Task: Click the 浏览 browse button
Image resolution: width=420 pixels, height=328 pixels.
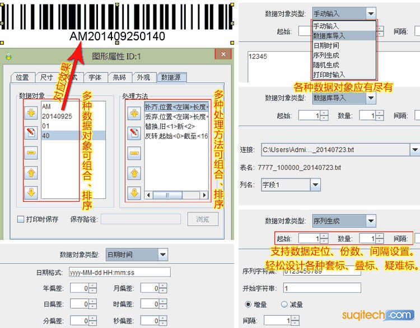Action: 203,219
